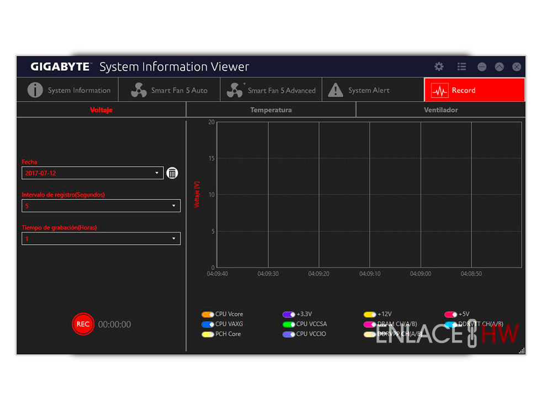Click the window resize grip corner
Screen dimensions: 541x406
[x=522, y=351]
